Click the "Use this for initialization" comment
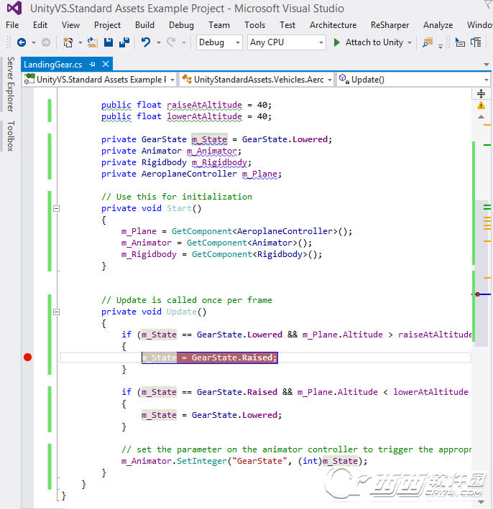 tap(177, 197)
